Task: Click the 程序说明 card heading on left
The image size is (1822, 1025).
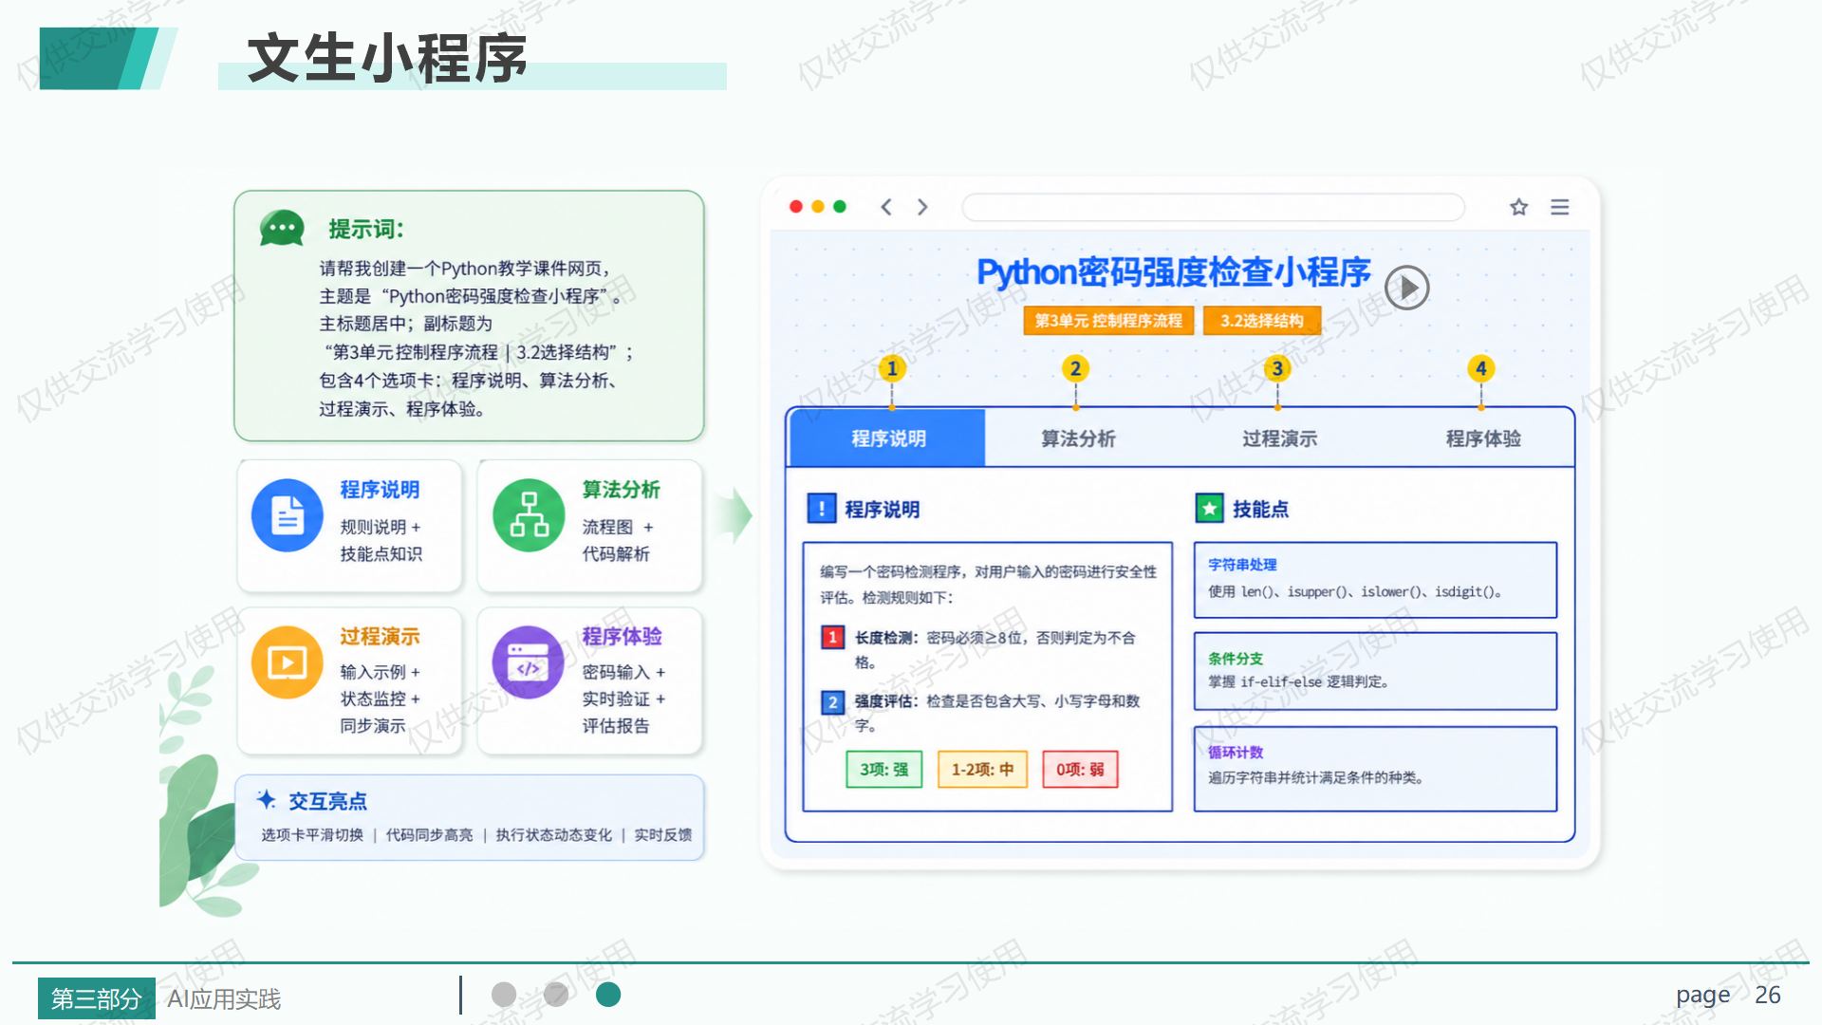Action: tap(380, 490)
